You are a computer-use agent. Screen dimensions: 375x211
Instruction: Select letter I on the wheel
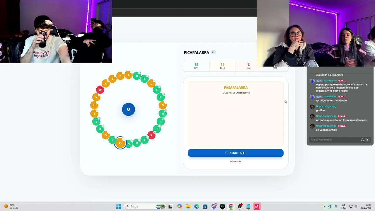[x=161, y=122]
